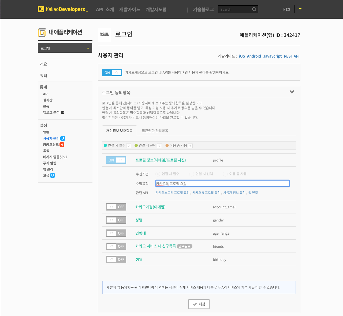Go to 쿼터 in the sidebar
343x316 pixels.
click(43, 76)
